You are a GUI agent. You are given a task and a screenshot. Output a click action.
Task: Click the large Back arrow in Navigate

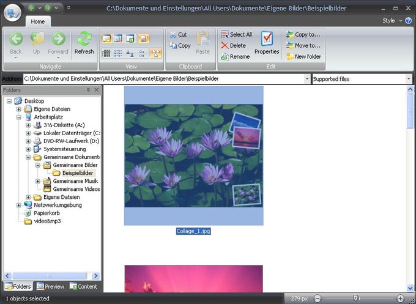(x=16, y=39)
